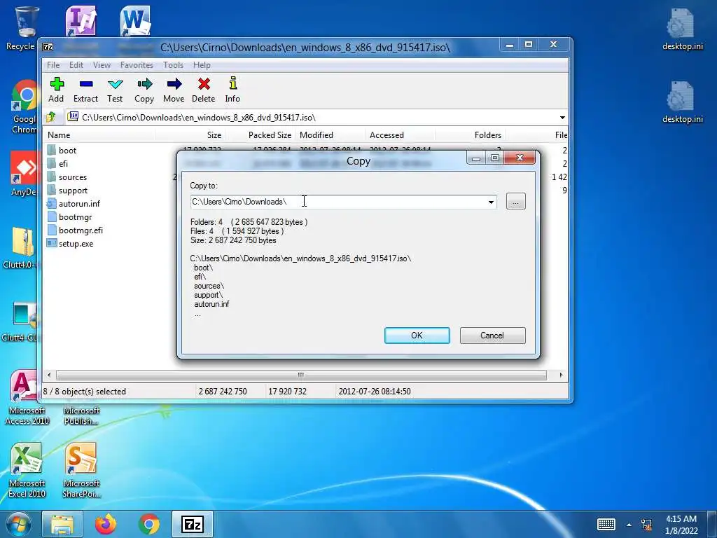The image size is (717, 538).
Task: Select the efi folder icon
Action: 51,163
